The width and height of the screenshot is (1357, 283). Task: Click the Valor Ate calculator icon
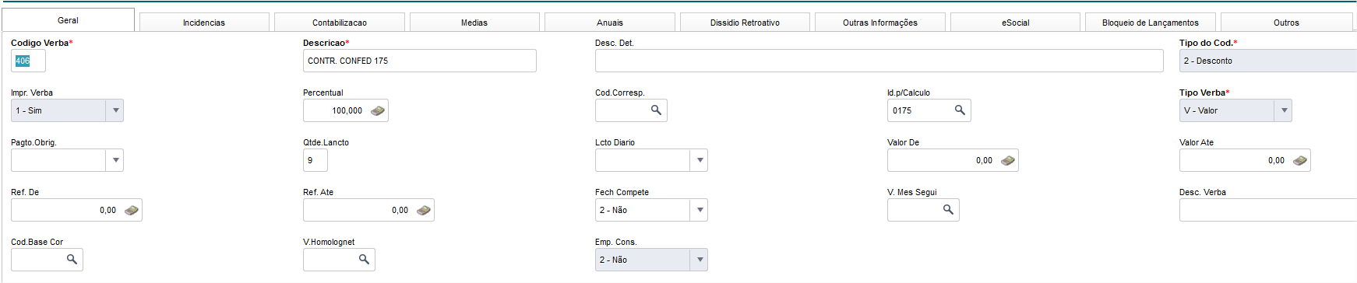1299,160
